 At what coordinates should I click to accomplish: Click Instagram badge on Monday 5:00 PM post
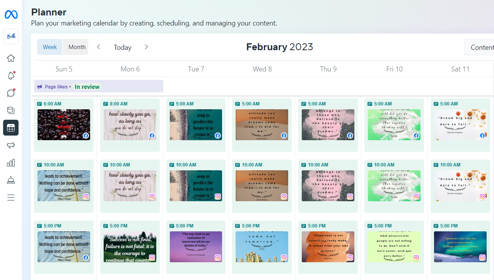click(x=152, y=258)
